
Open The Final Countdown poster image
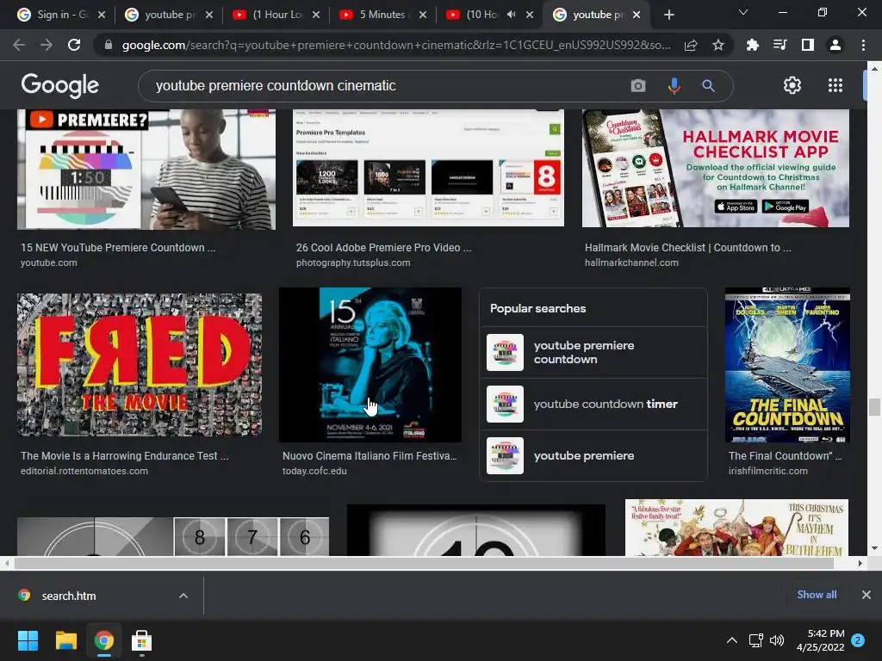click(x=787, y=365)
